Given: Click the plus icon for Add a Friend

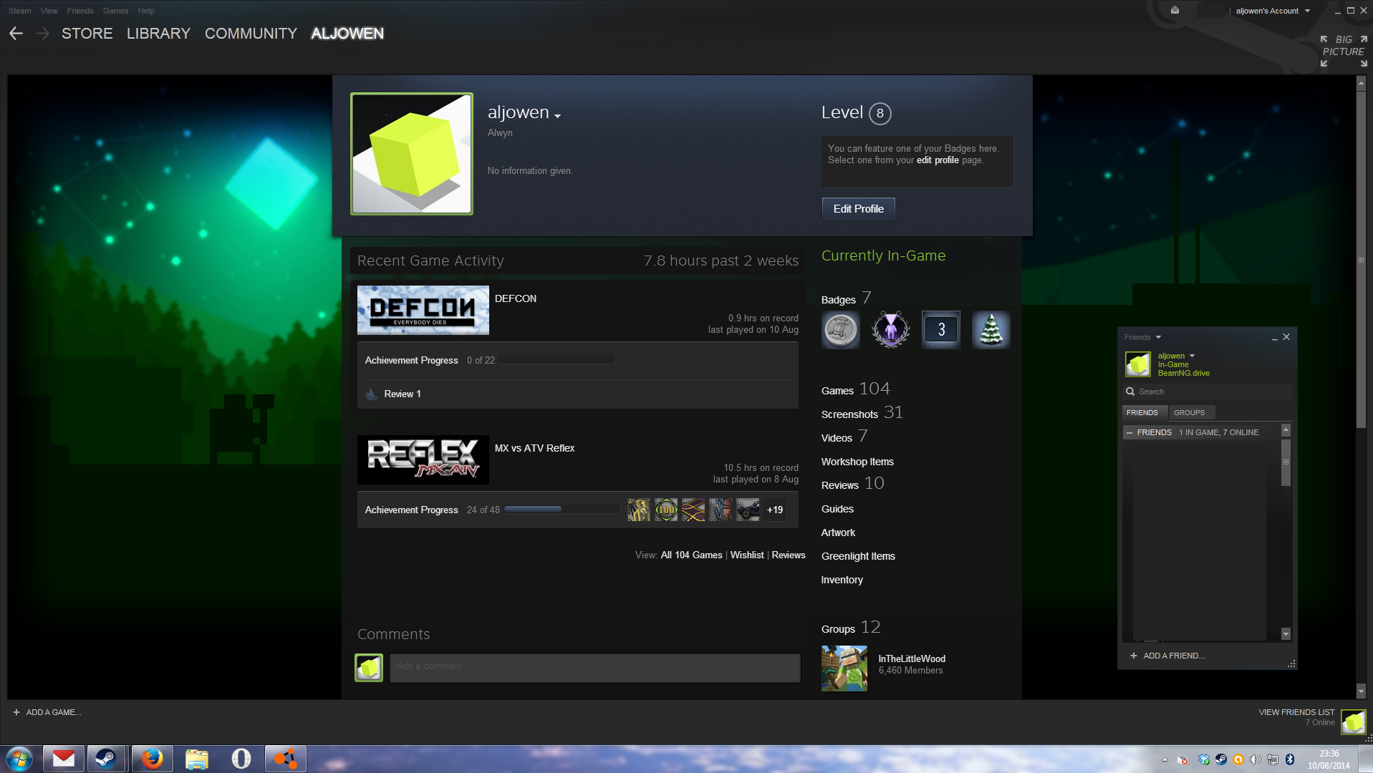Looking at the screenshot, I should tap(1134, 656).
